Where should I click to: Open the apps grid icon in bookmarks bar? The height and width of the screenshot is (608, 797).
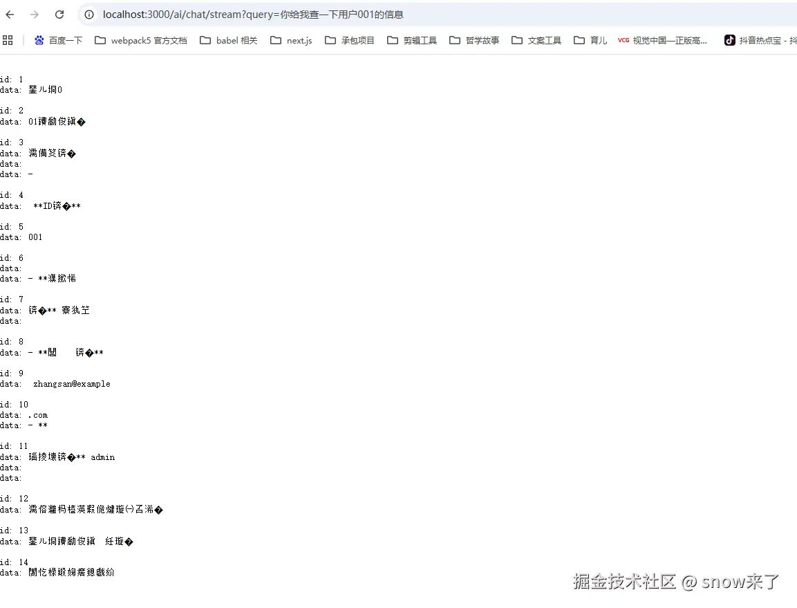point(8,40)
